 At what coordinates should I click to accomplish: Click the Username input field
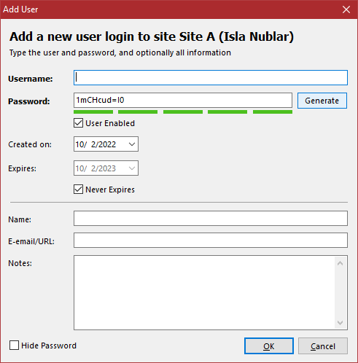[x=211, y=78]
